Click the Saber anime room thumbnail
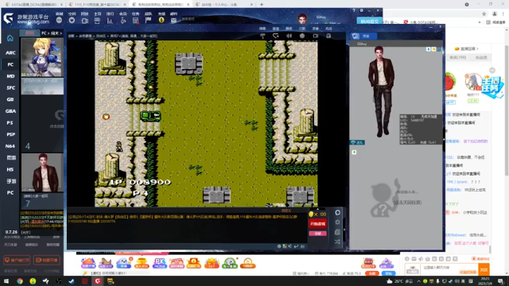The image size is (509, 286). click(42, 57)
